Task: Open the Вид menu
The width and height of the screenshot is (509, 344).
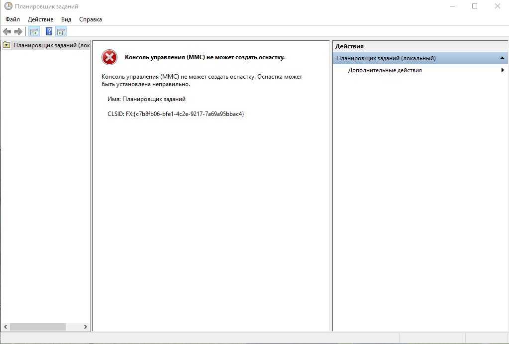Action: coord(66,19)
